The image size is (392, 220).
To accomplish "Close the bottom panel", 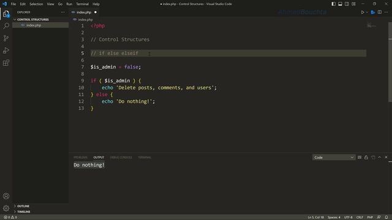I will pos(386,158).
